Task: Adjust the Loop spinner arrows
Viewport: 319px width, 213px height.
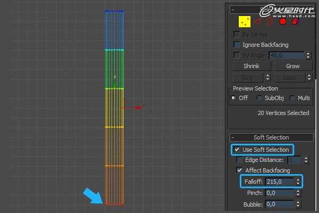Action: (309, 77)
